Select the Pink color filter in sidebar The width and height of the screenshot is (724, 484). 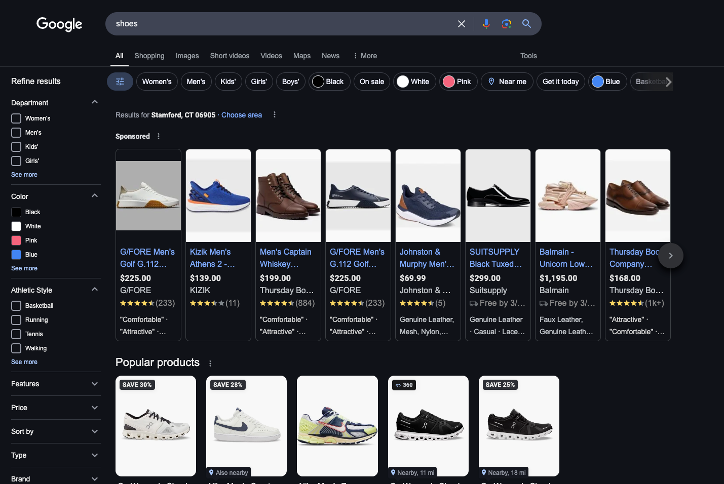16,240
